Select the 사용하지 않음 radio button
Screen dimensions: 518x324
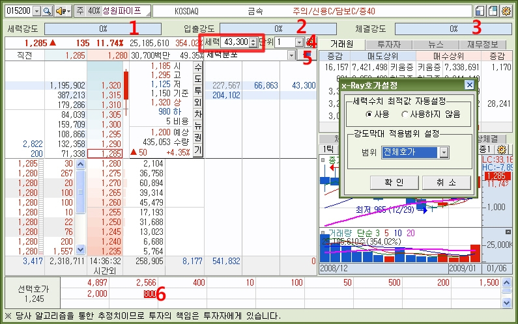pos(405,114)
